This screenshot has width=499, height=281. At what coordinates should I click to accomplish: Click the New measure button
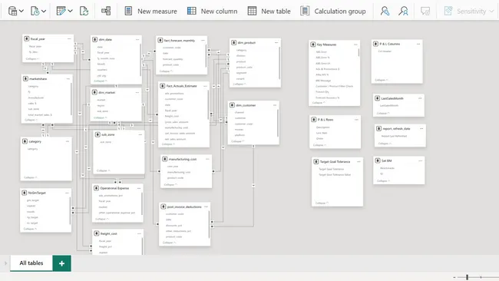click(150, 12)
